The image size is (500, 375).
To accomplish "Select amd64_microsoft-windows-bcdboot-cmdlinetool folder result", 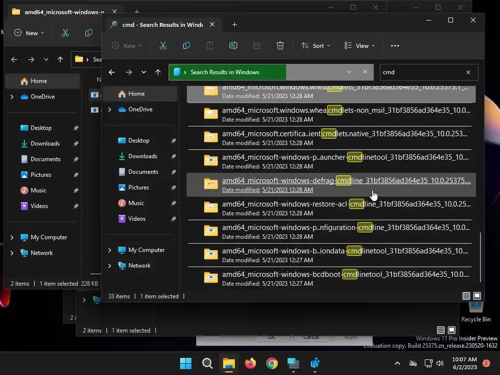I will pos(332,278).
